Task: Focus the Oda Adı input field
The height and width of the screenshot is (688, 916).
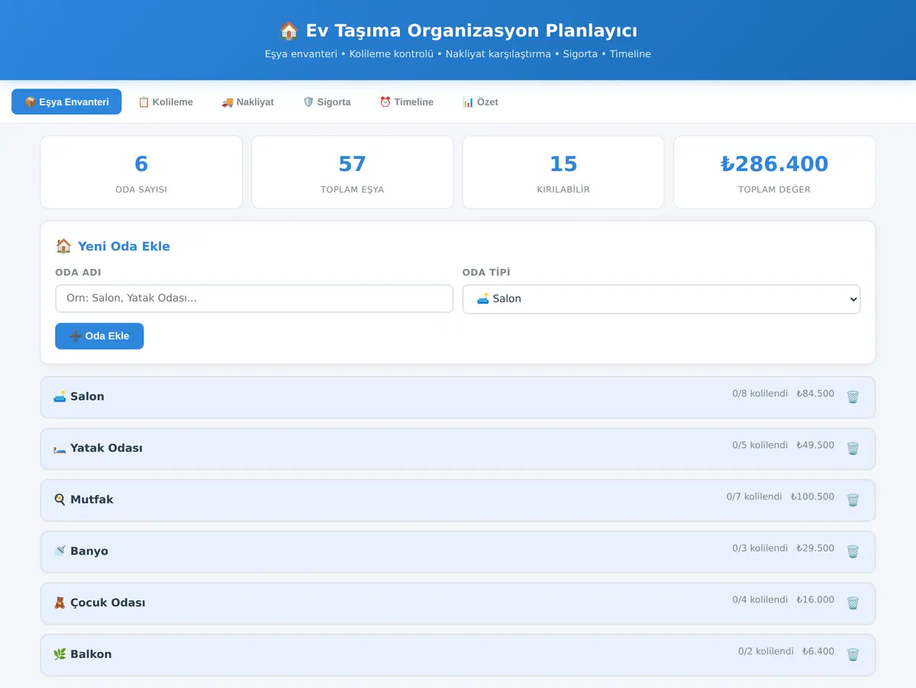Action: [x=254, y=299]
